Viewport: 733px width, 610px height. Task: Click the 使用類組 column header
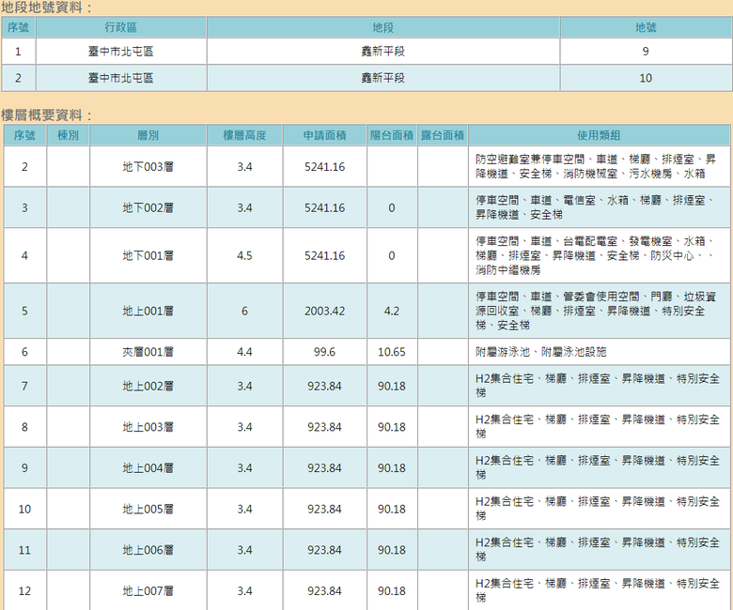click(599, 135)
